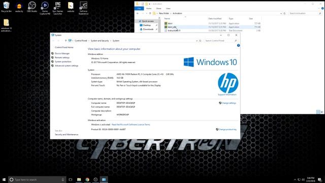Viewport: 325px width, 183px height.
Task: Open the Home ribbon tab in Explorer
Action: tap(149, 9)
